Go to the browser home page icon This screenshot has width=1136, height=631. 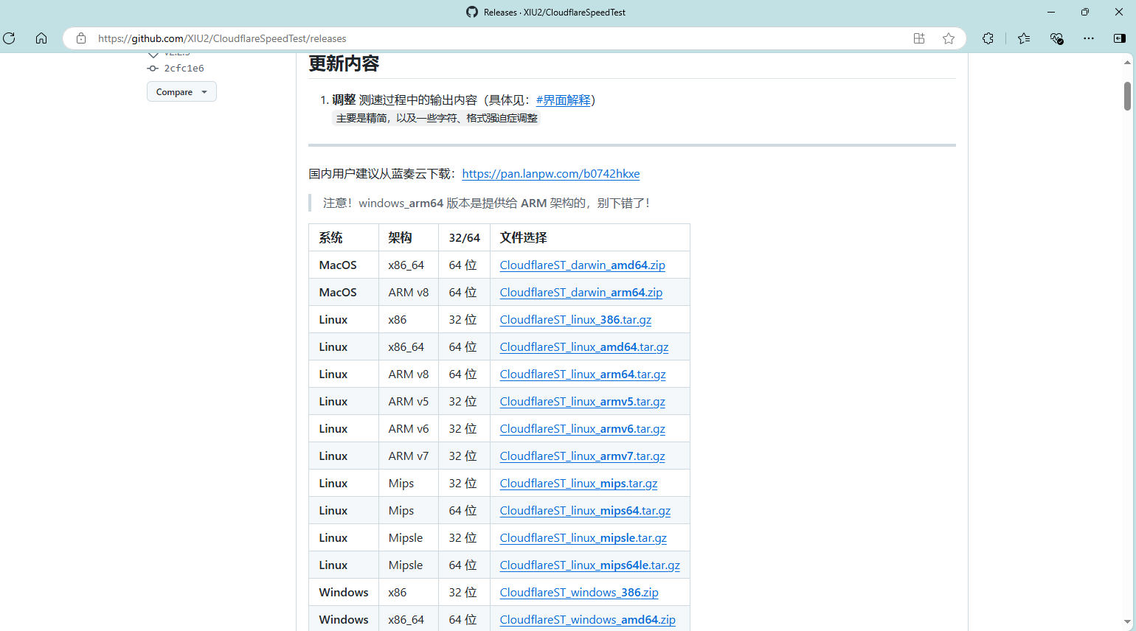point(41,38)
